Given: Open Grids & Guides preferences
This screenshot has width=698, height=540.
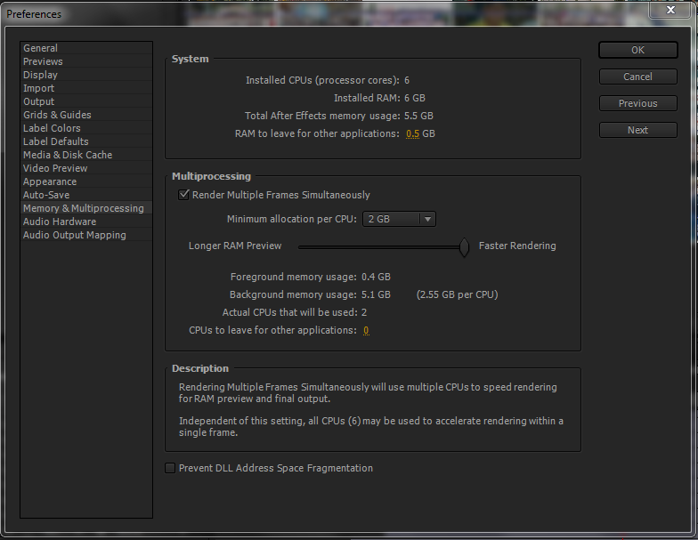Looking at the screenshot, I should tap(86, 115).
